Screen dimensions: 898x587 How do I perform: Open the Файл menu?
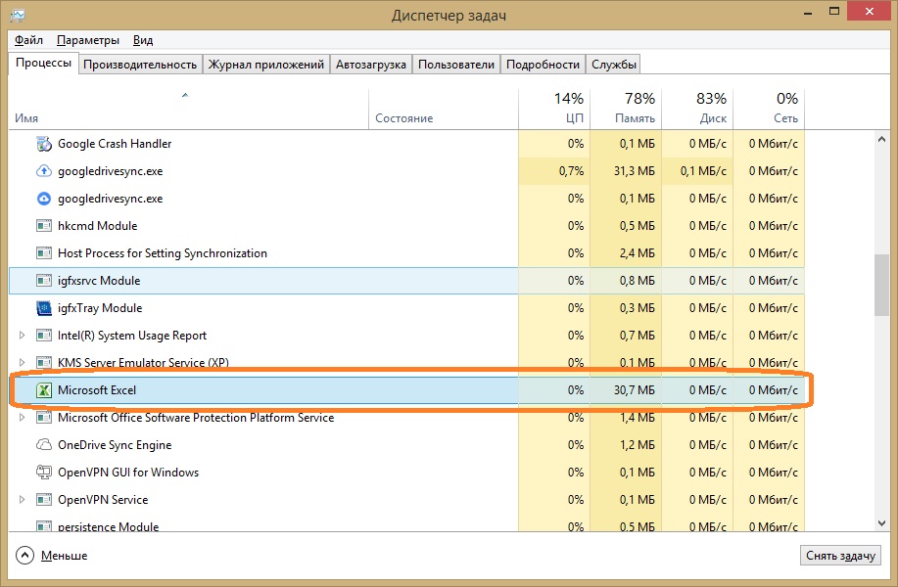coord(28,40)
